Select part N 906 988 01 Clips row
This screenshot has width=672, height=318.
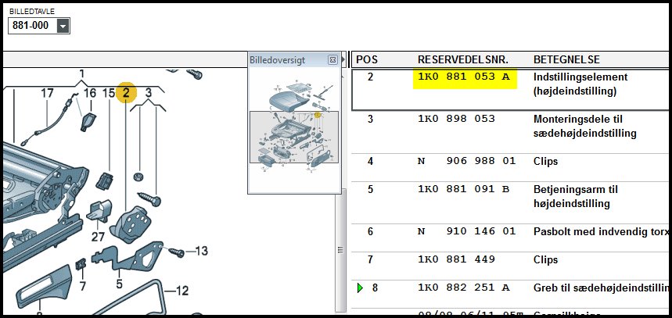click(x=508, y=162)
